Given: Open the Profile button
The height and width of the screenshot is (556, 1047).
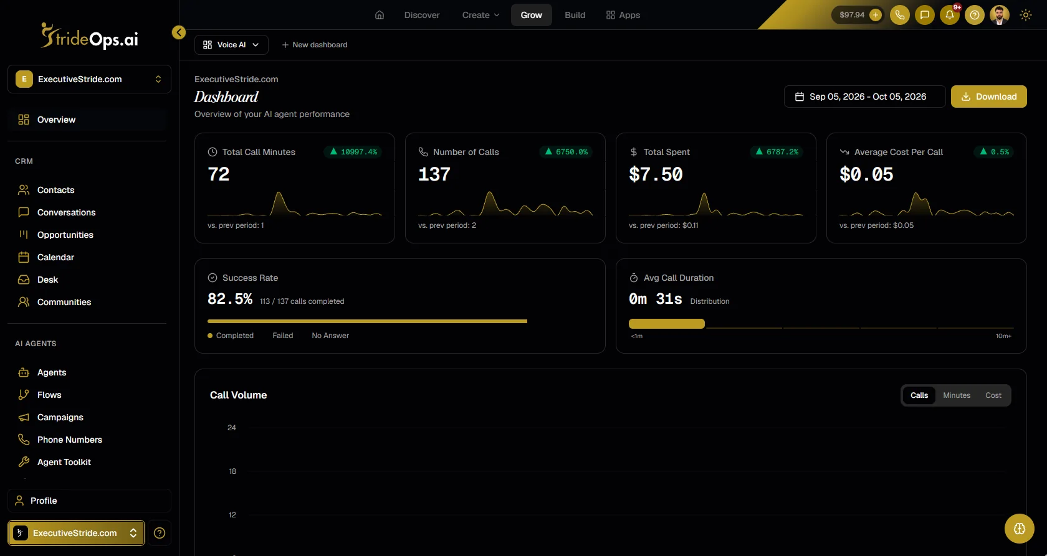Looking at the screenshot, I should pyautogui.click(x=89, y=501).
